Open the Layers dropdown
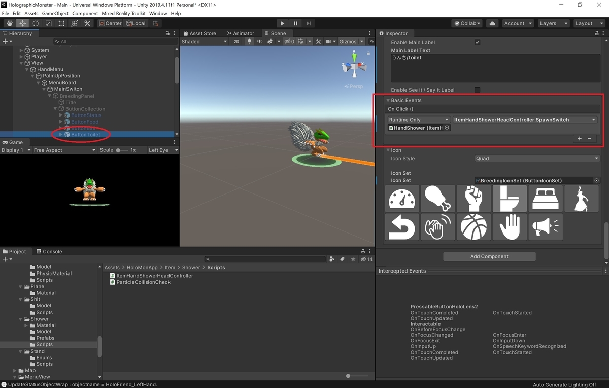This screenshot has height=388, width=609. coord(553,23)
